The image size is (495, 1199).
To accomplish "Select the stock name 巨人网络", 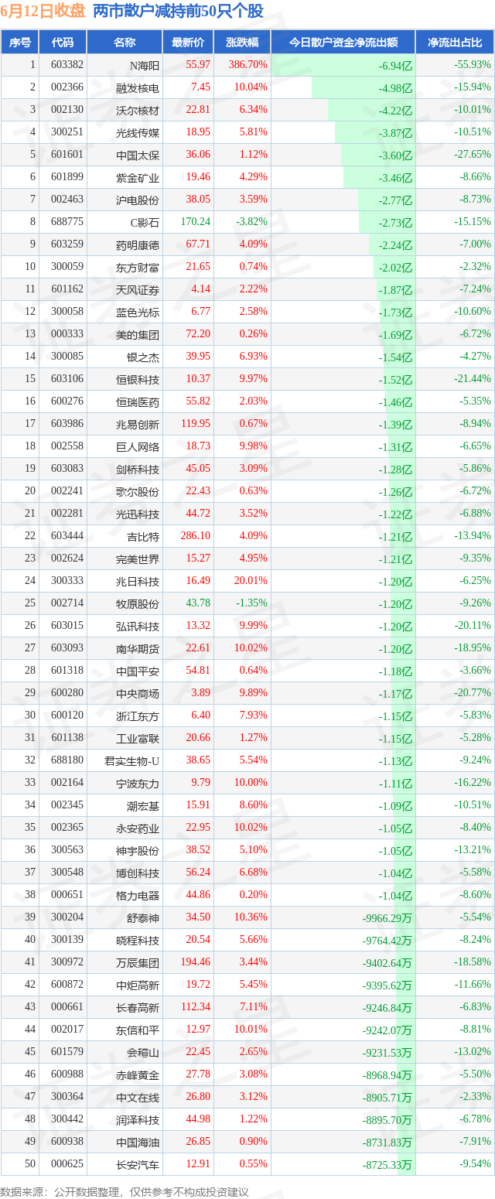I will 138,446.
